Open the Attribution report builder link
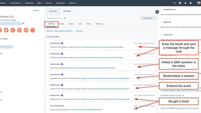201x113 pixels. click(x=171, y=96)
